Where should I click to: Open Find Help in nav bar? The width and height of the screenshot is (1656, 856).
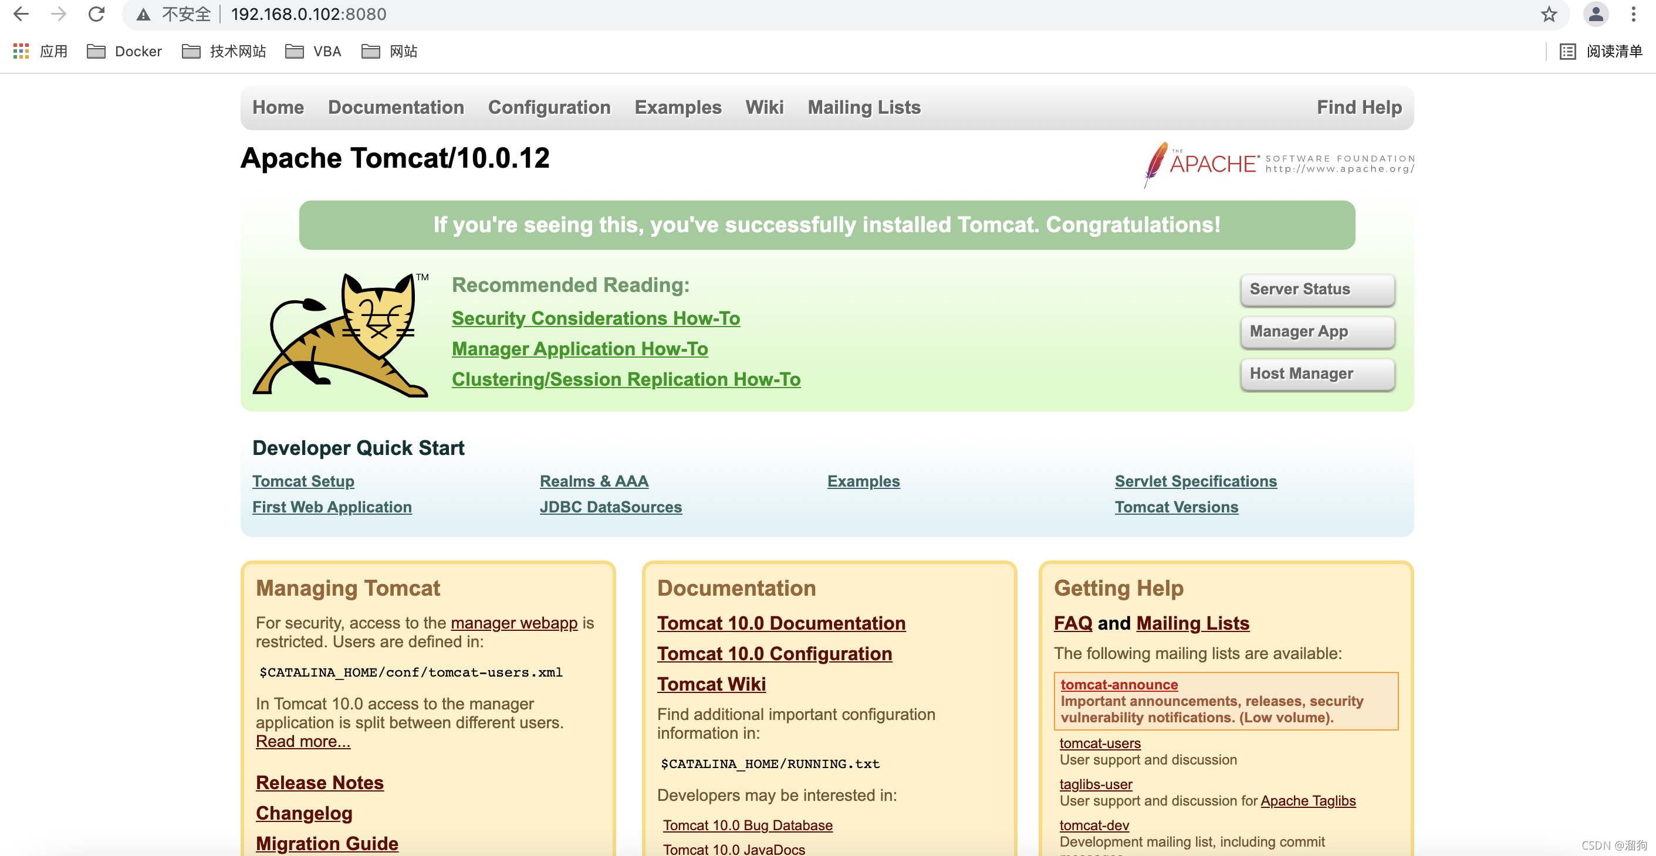1358,107
